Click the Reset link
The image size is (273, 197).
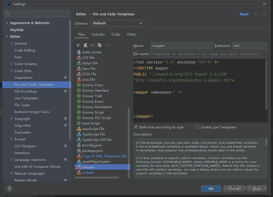tap(244, 14)
